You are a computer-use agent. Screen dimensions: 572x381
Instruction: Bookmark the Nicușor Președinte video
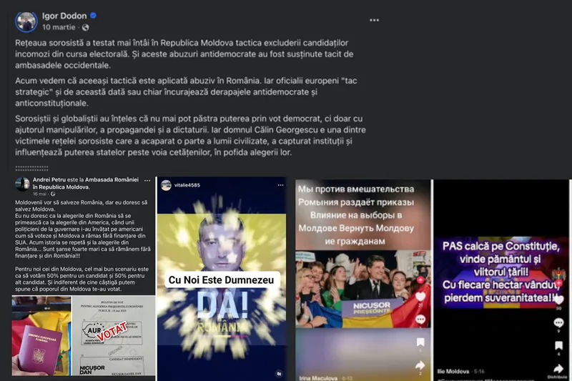[420, 342]
